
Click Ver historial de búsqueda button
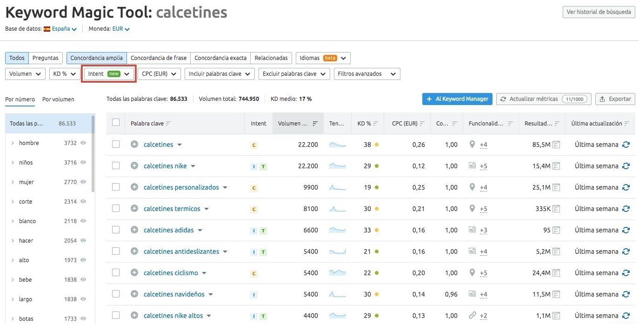pos(599,12)
